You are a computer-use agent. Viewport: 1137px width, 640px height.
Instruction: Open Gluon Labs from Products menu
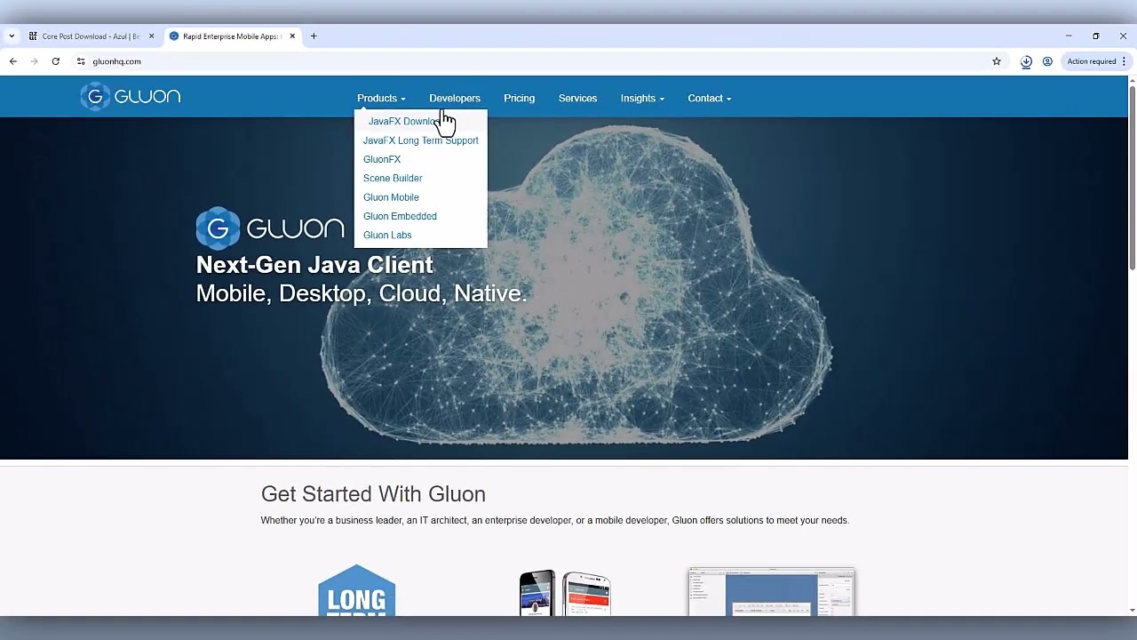387,236
